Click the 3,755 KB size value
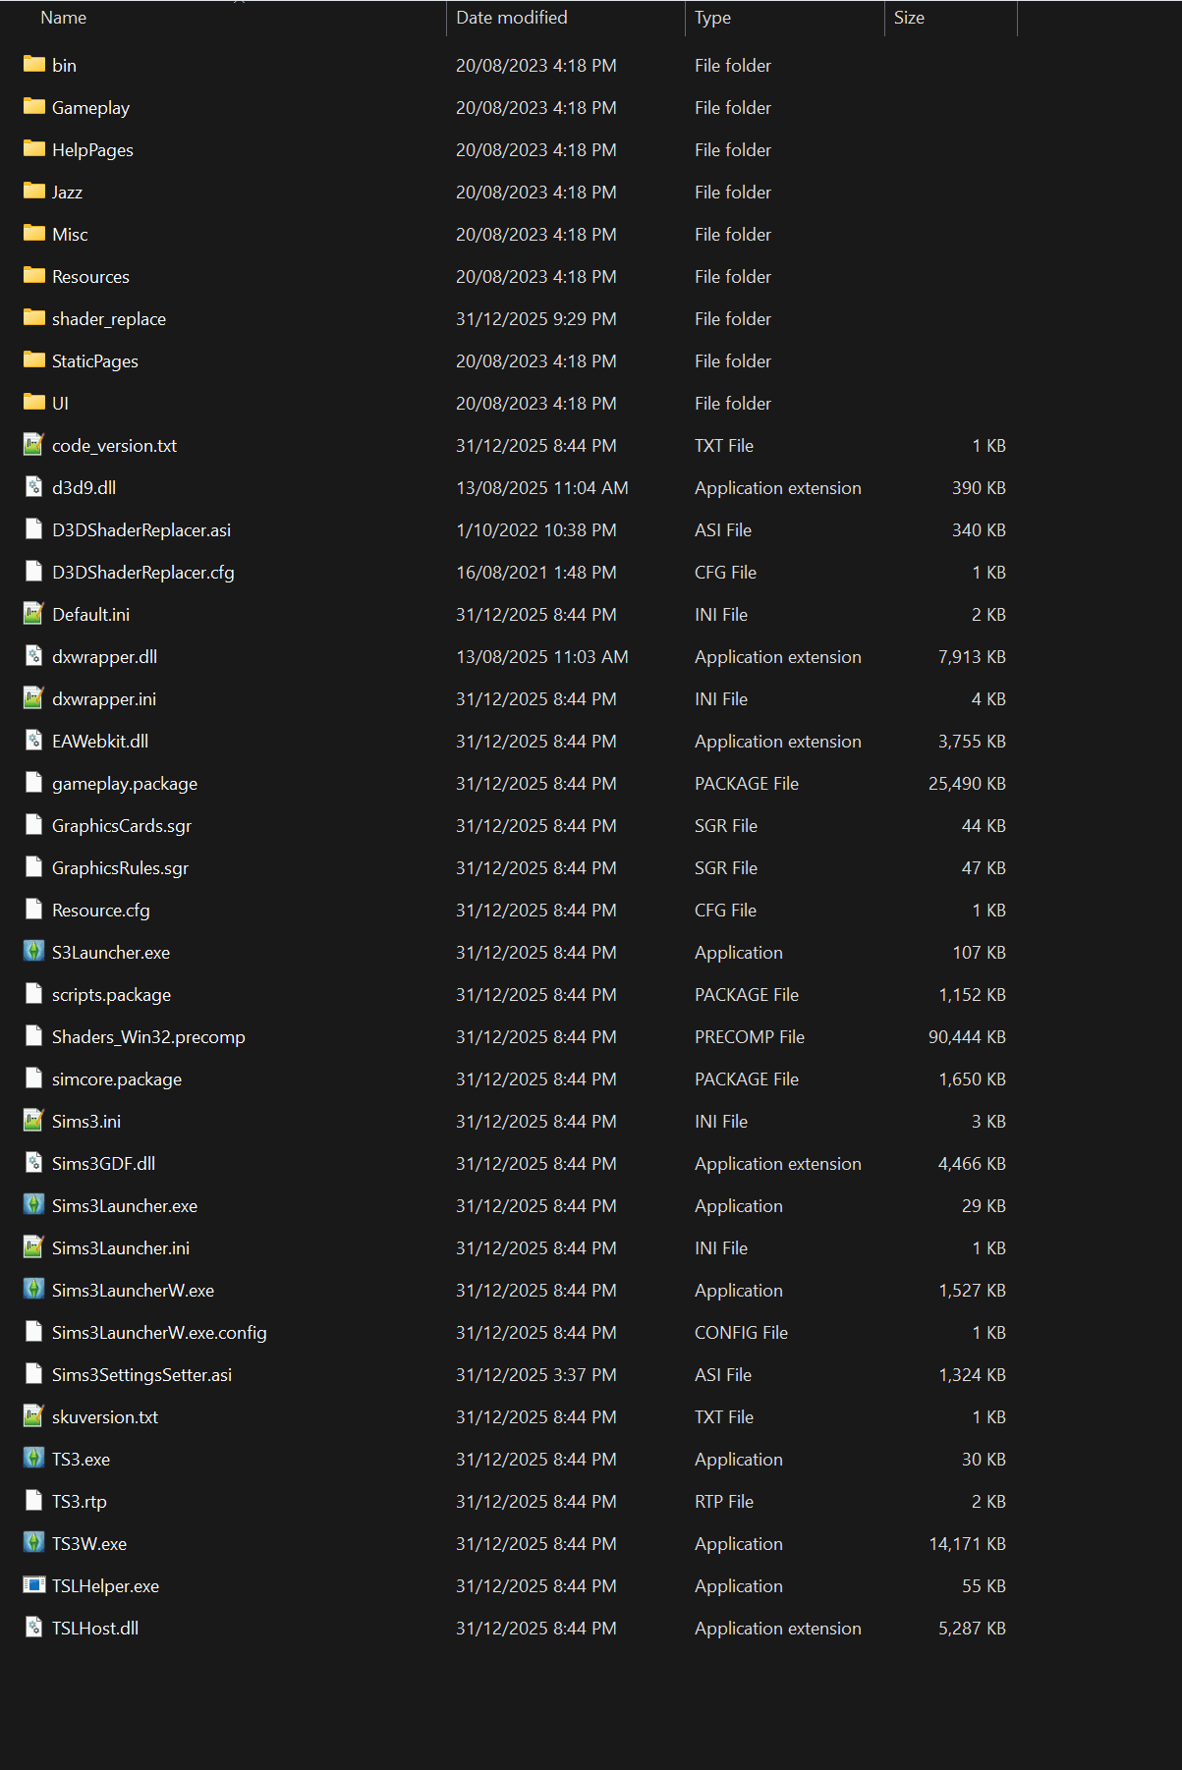Image resolution: width=1182 pixels, height=1770 pixels. click(x=972, y=742)
